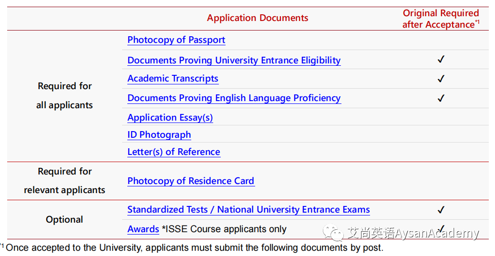Click checkmark in Academic Transcripts row

[x=441, y=79]
